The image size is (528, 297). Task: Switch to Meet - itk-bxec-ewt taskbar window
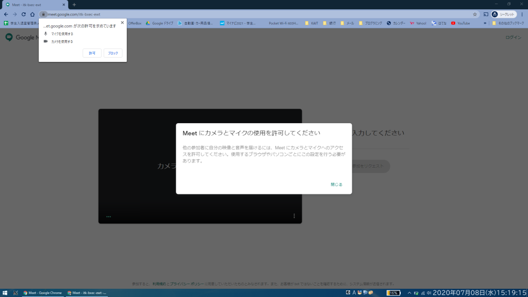pyautogui.click(x=87, y=293)
